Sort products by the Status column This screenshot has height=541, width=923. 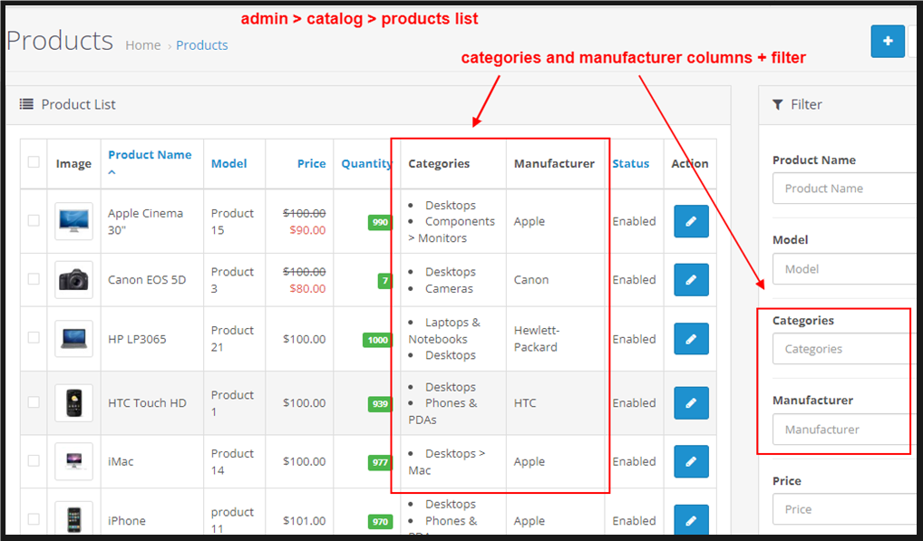coord(631,163)
